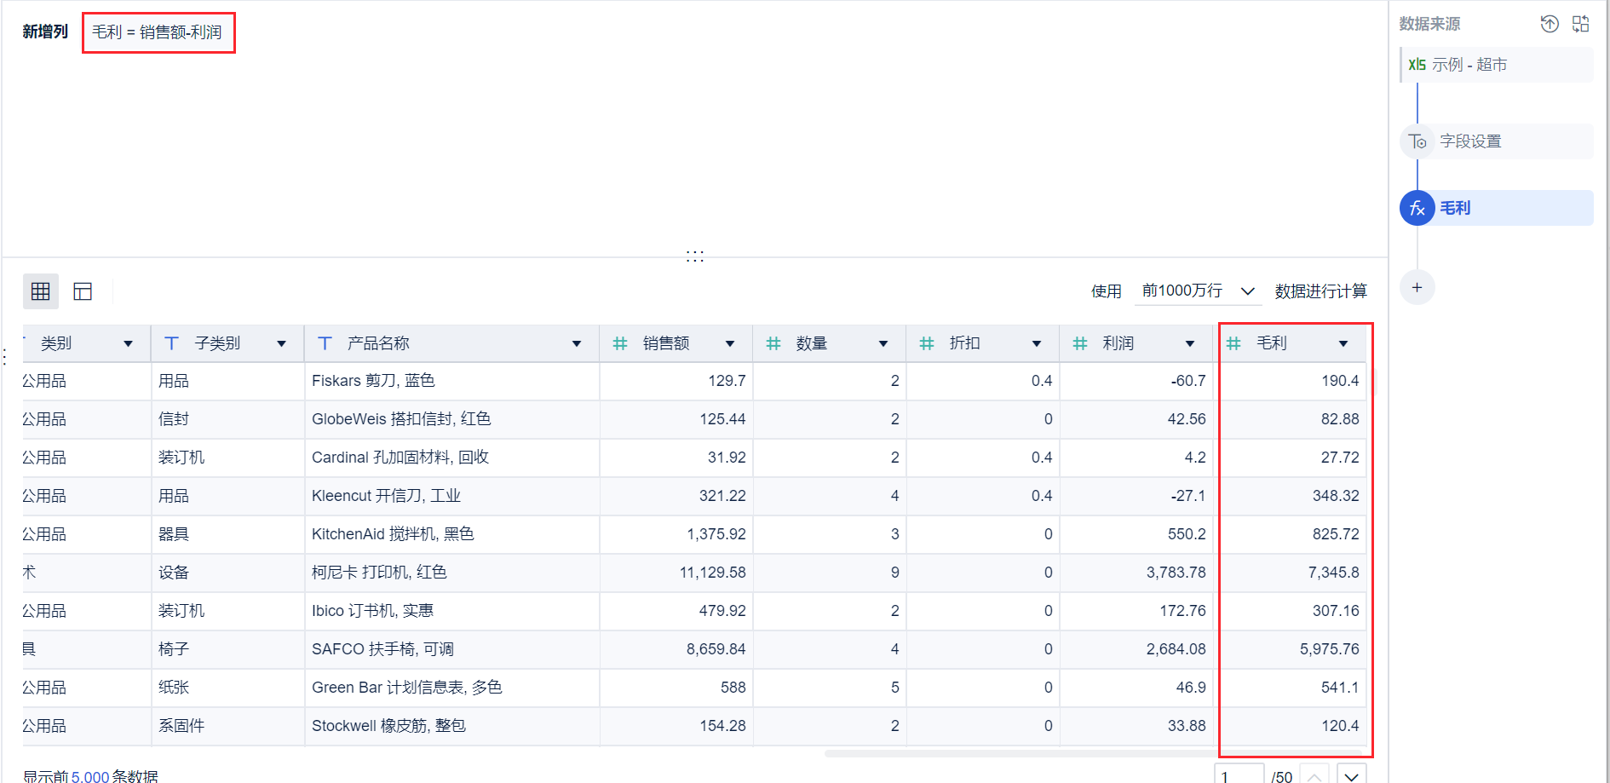1610x783 pixels.
Task: Expand the 毛利 column header menu
Action: pos(1343,343)
